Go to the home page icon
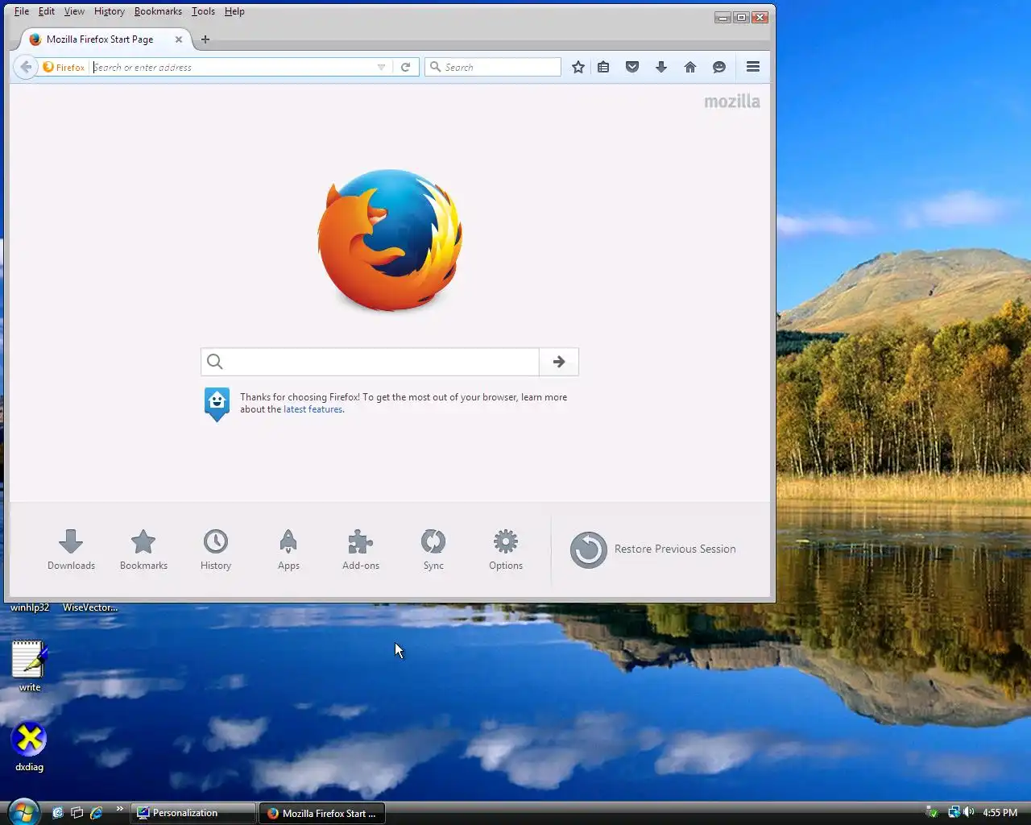 (x=690, y=67)
